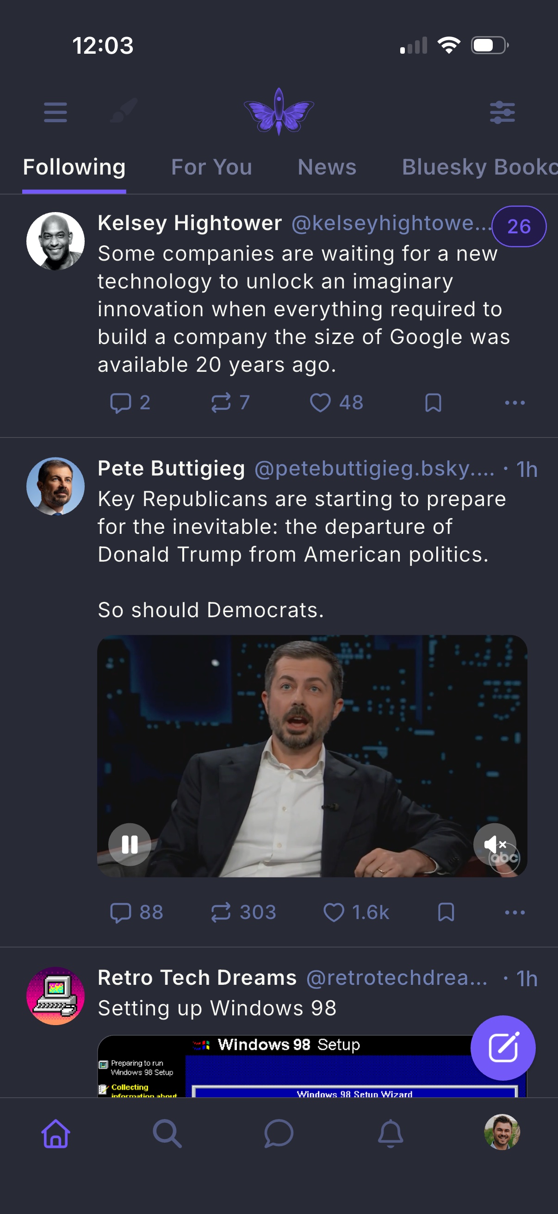Tap the butterfly rocket logo
The height and width of the screenshot is (1214, 558).
point(279,112)
